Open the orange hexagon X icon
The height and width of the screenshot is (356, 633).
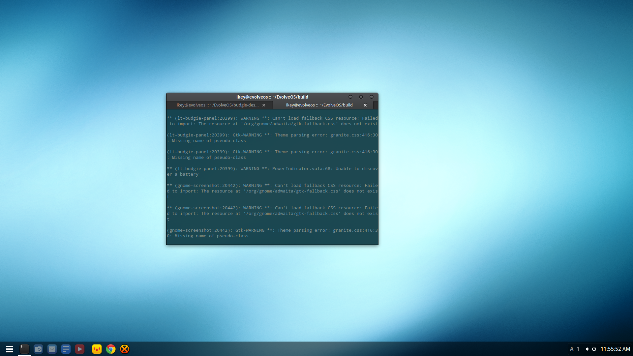click(125, 349)
